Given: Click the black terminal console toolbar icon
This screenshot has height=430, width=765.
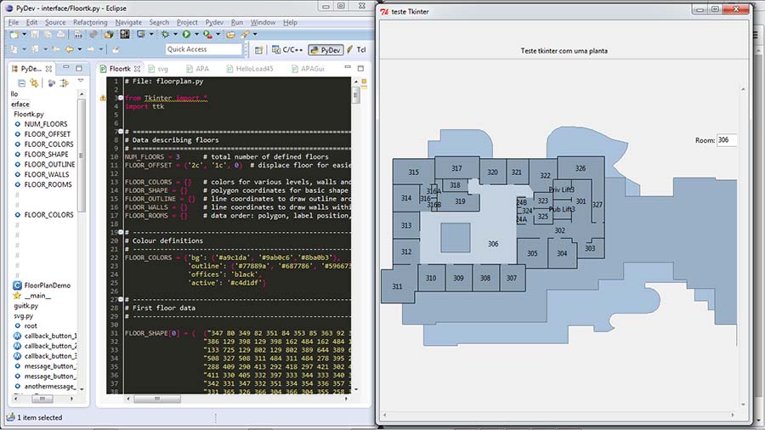Looking at the screenshot, I should pyautogui.click(x=125, y=34).
